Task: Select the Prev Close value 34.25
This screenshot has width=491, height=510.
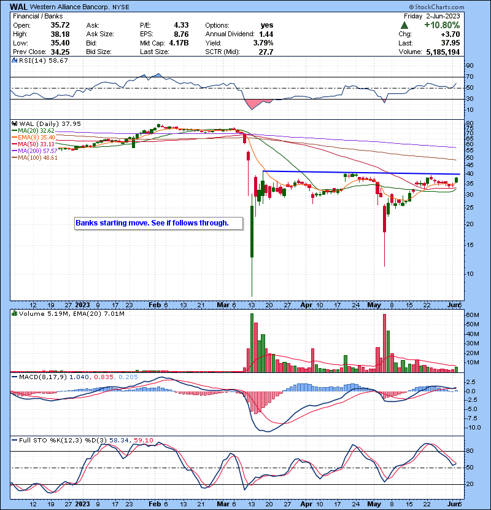Action: tap(60, 52)
